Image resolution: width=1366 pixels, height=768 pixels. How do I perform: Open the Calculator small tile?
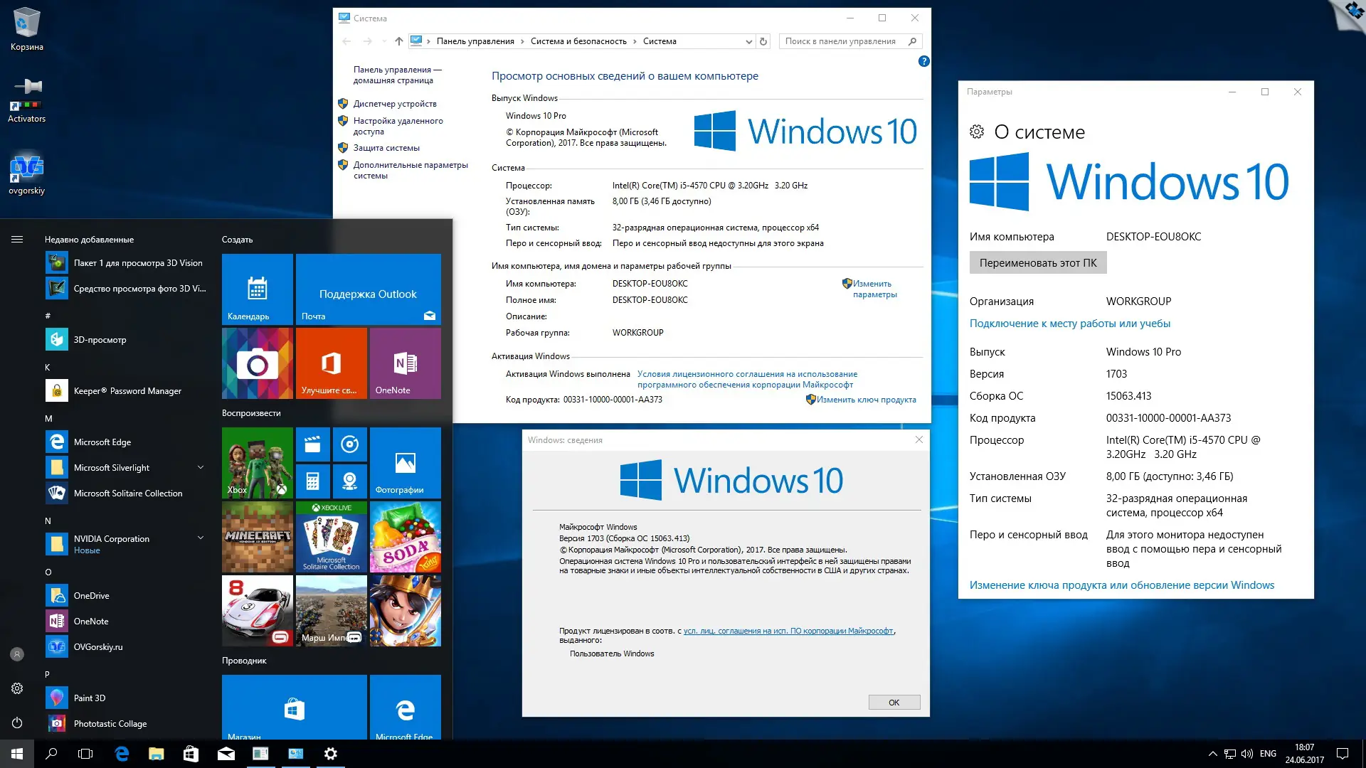click(312, 481)
